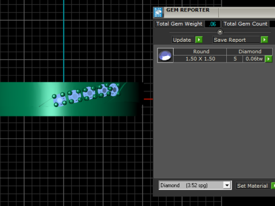Click the Diamond material cell
The height and width of the screenshot is (206, 275).
249,51
